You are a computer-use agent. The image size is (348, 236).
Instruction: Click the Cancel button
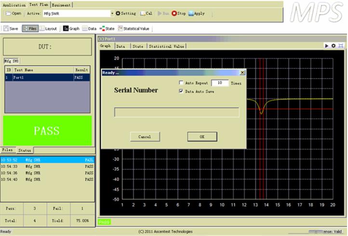point(145,137)
